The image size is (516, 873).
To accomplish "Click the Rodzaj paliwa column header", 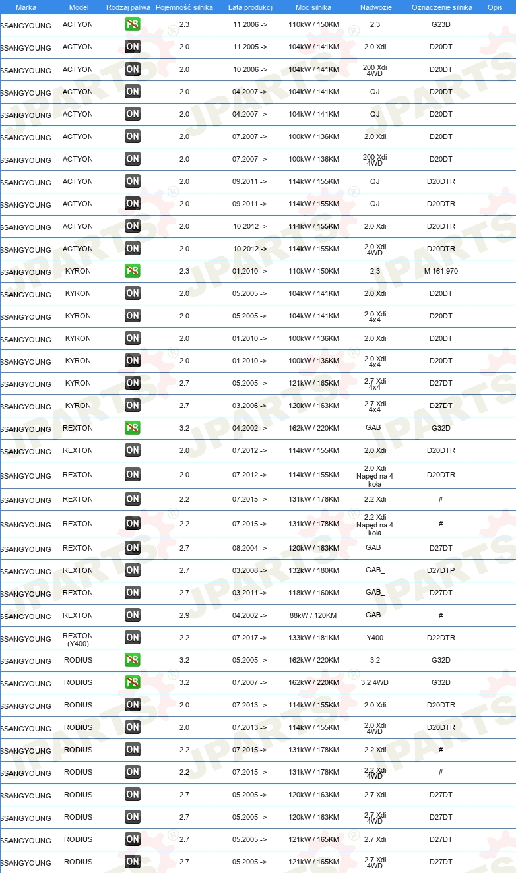I will (129, 7).
